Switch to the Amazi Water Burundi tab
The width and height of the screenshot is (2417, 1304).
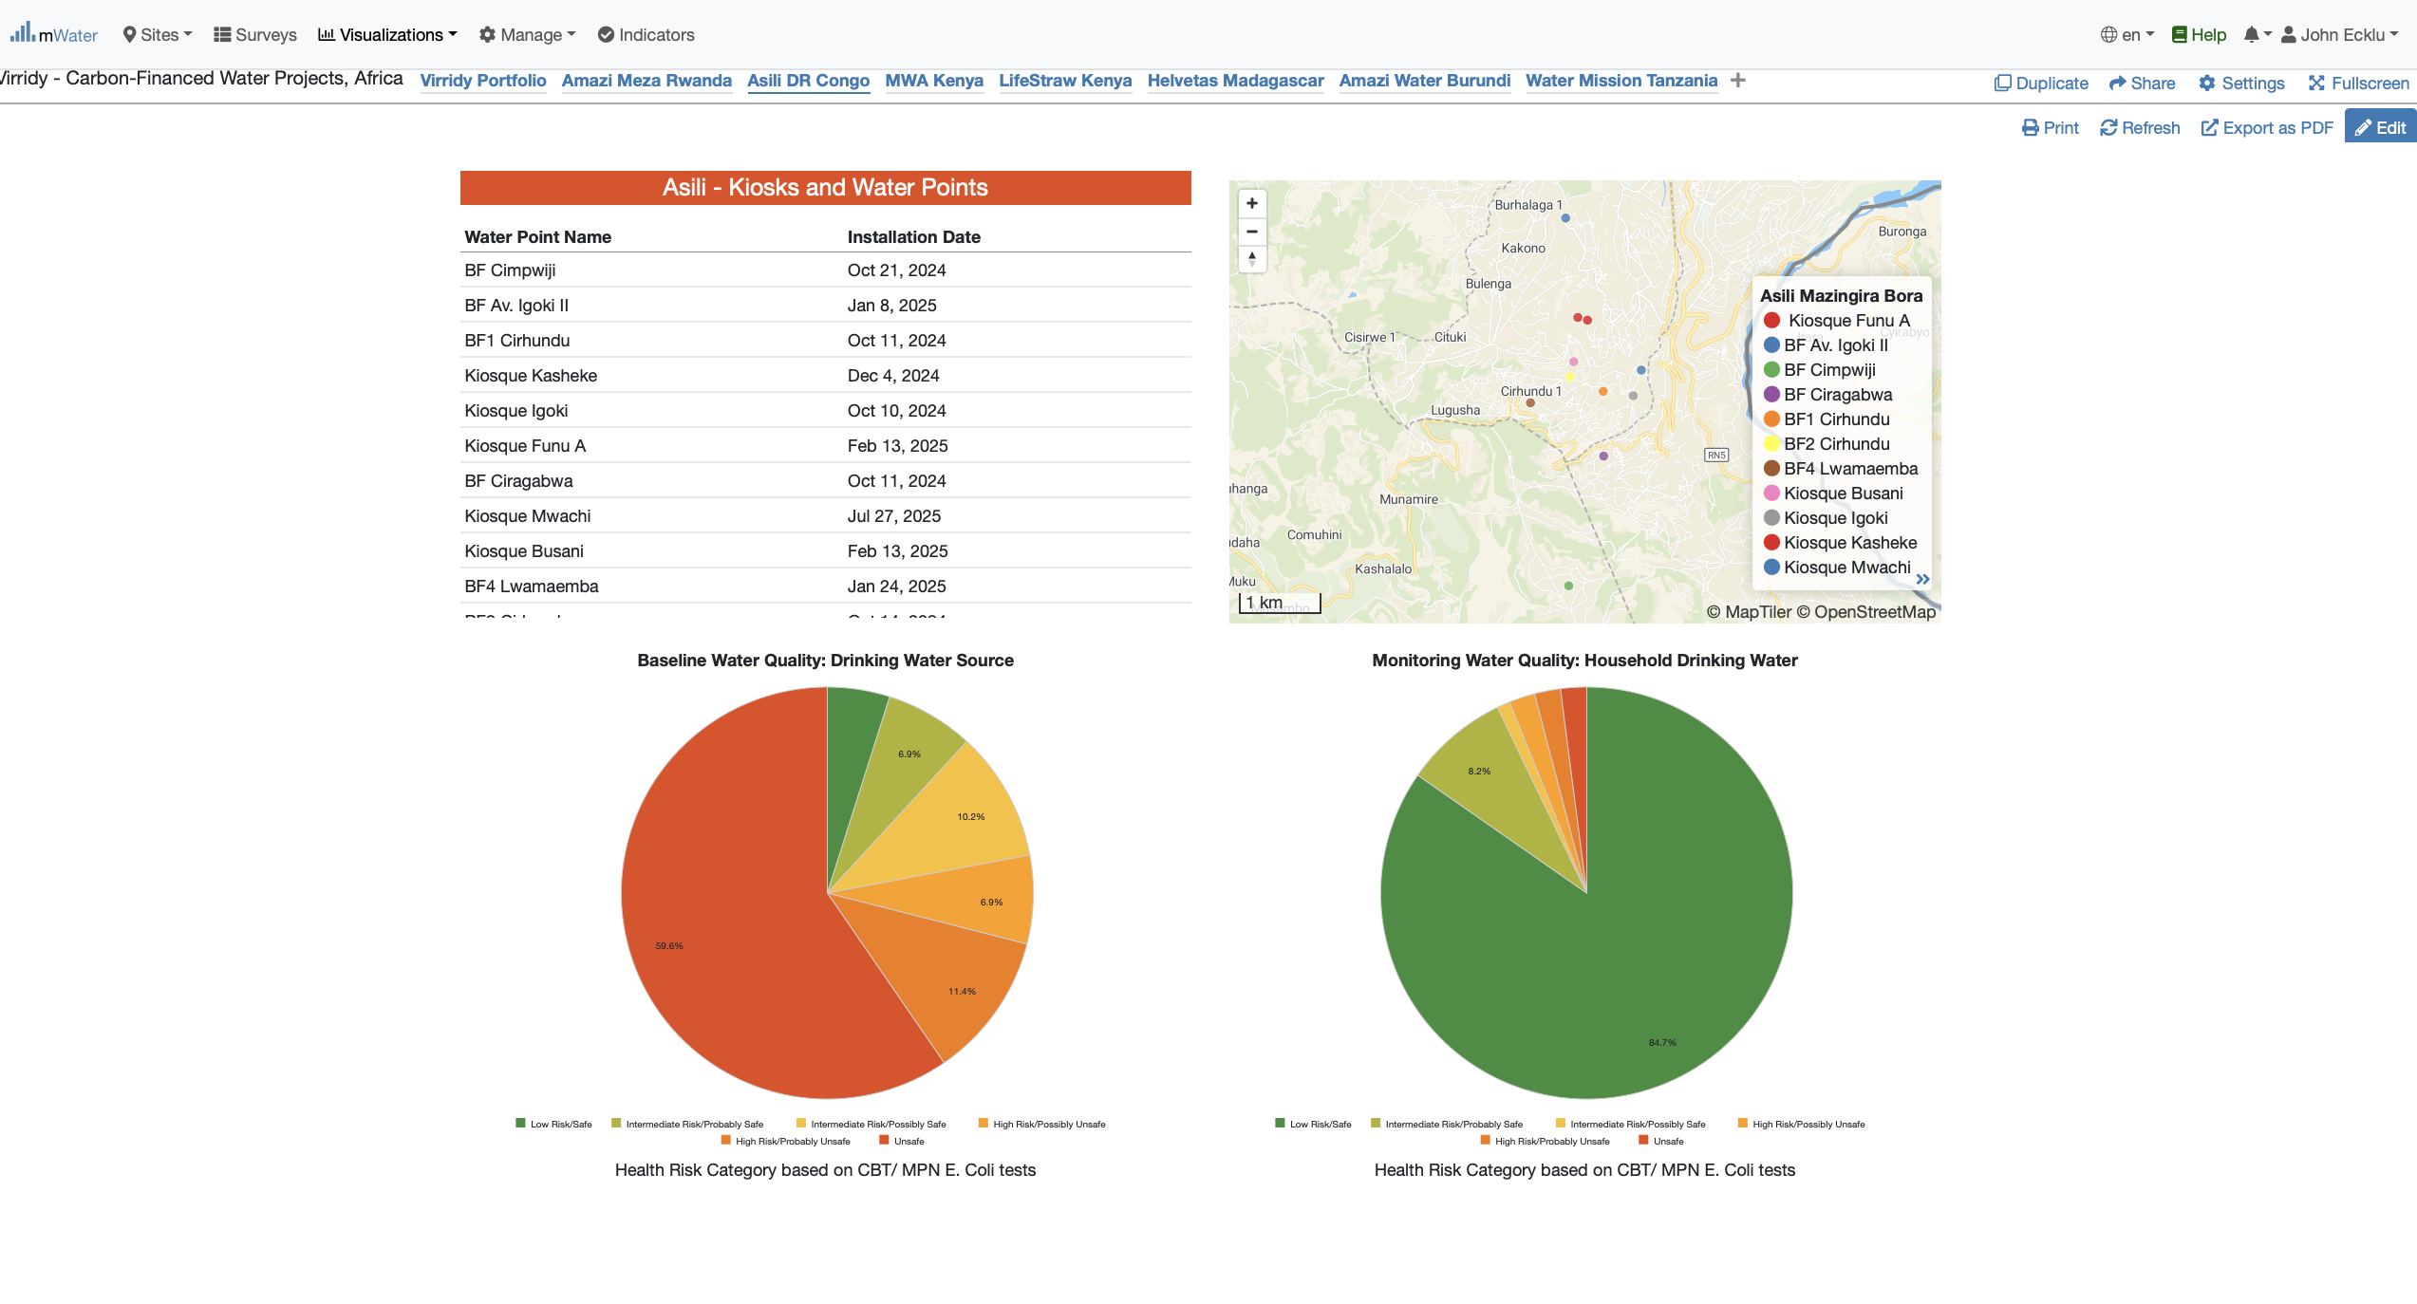tap(1424, 81)
